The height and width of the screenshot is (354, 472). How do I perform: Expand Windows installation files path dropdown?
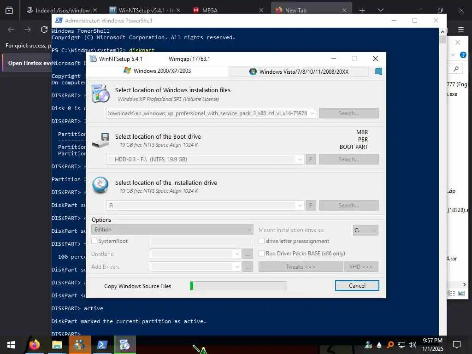click(x=312, y=113)
